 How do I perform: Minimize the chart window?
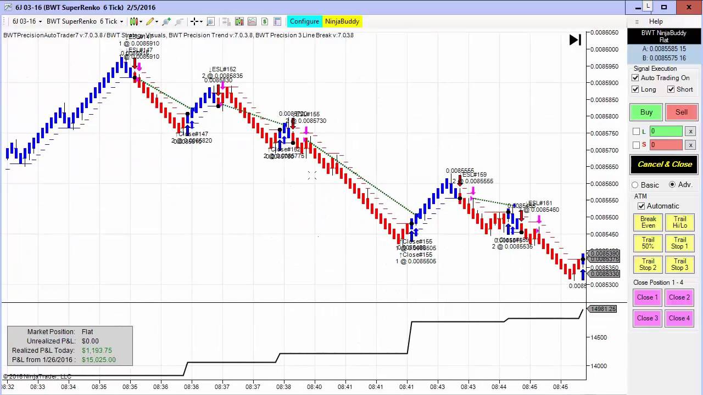(x=638, y=7)
